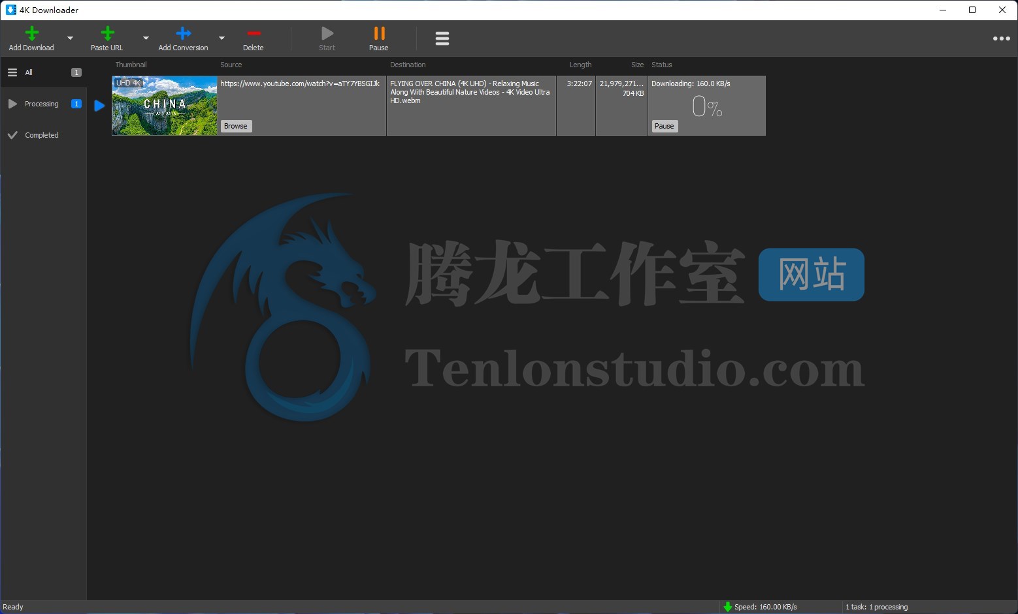This screenshot has width=1018, height=614.
Task: Click the Completed checkmark icon
Action: pos(12,135)
